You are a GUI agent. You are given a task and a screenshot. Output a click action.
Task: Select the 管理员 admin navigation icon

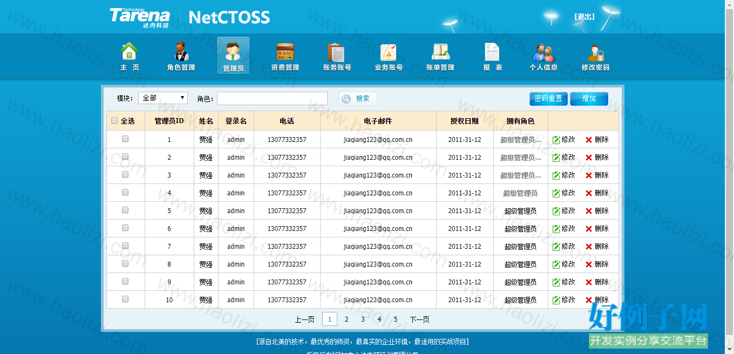click(x=233, y=56)
